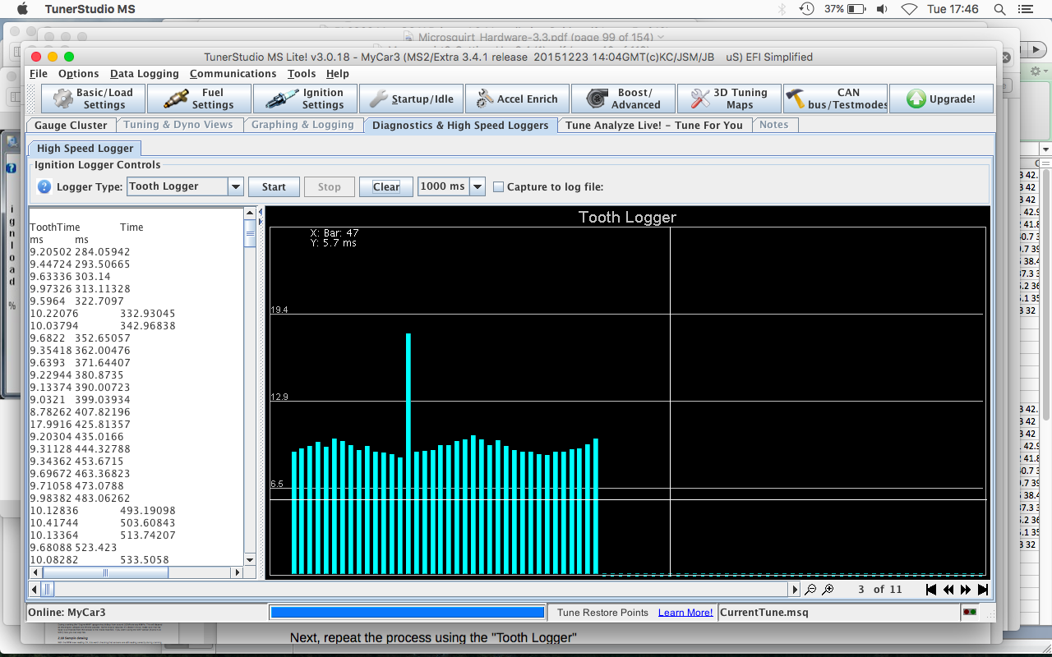Click TunerStudio MS app menu

[90, 9]
